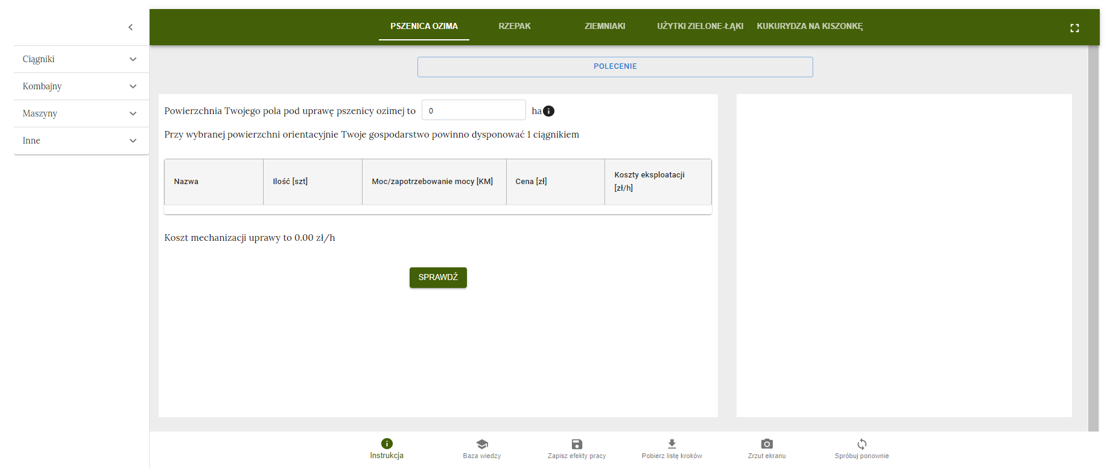Switch to the Rzepak tab

click(x=515, y=26)
